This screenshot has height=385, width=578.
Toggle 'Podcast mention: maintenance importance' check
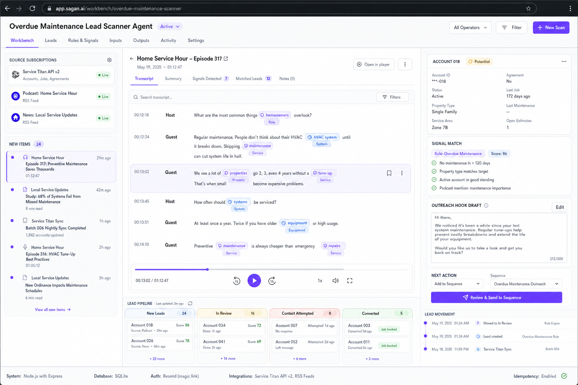[434, 188]
